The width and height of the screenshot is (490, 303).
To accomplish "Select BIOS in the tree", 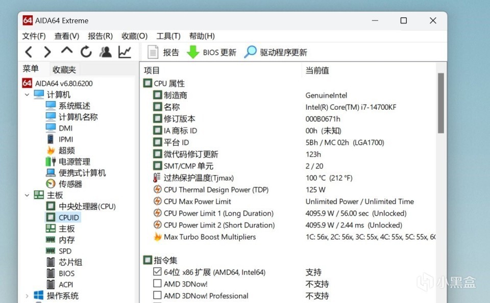I will click(x=60, y=273).
